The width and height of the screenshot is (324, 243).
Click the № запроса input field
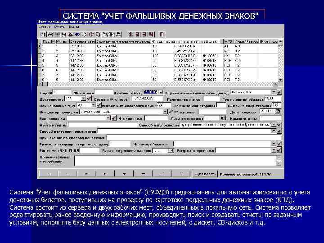click(x=212, y=112)
